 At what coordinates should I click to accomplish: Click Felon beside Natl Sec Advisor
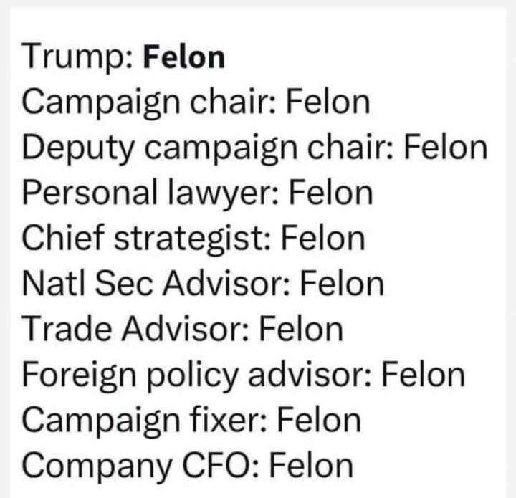(342, 284)
